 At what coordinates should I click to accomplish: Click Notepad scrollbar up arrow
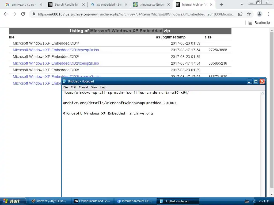(262, 93)
